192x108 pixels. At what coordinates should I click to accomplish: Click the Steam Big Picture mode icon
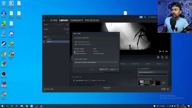(141, 17)
